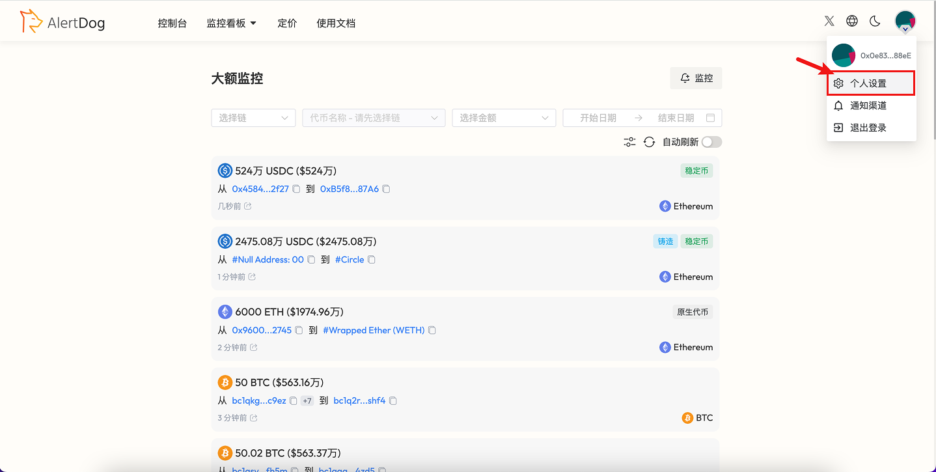Copy the #Circle recipient address
The width and height of the screenshot is (936, 472).
click(371, 259)
